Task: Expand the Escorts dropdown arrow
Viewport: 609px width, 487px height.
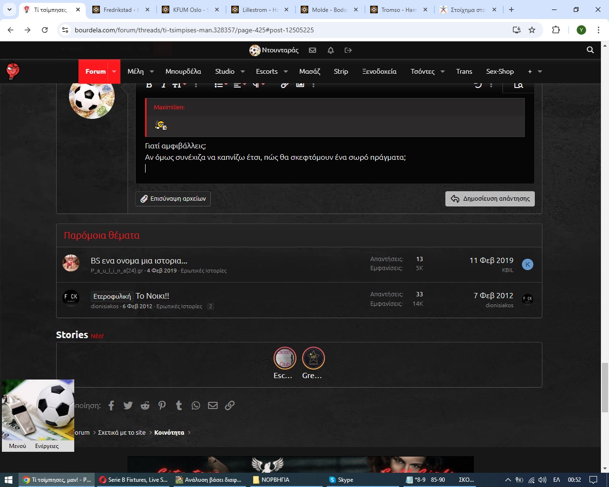Action: click(286, 71)
